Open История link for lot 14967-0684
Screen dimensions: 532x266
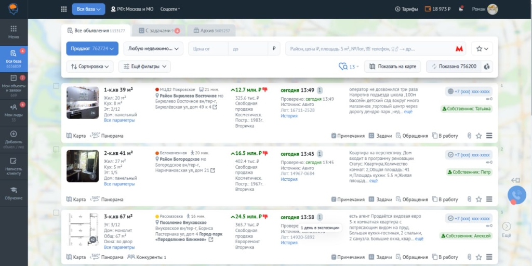point(289,179)
